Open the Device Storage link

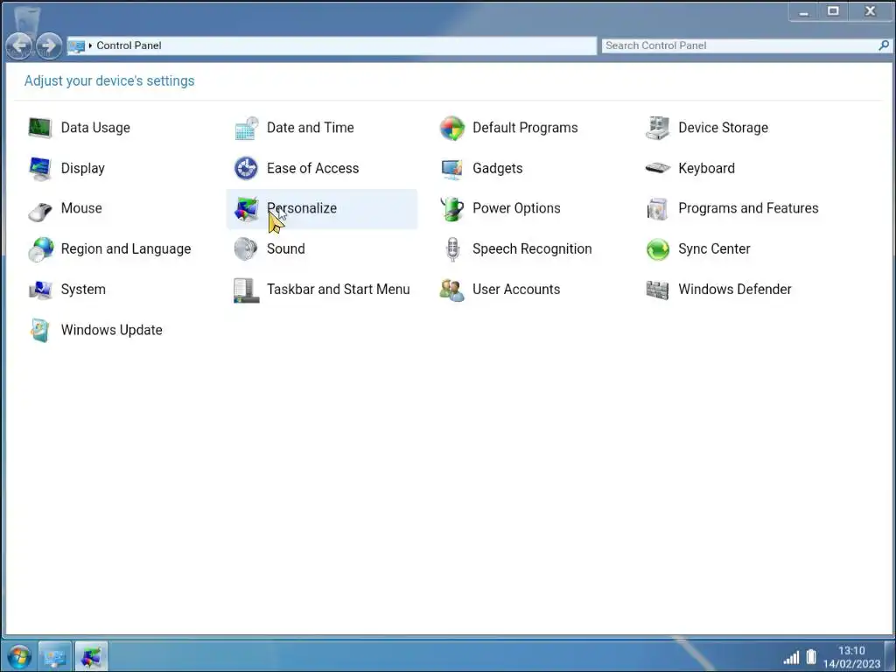coord(723,128)
